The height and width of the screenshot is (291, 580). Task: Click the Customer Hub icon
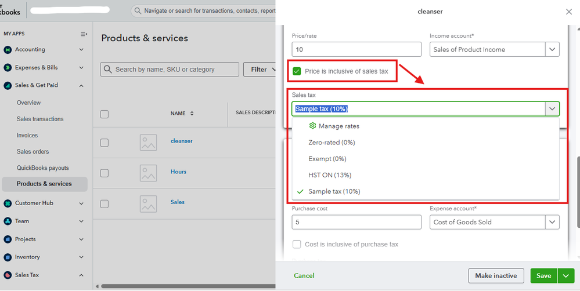tap(8, 203)
